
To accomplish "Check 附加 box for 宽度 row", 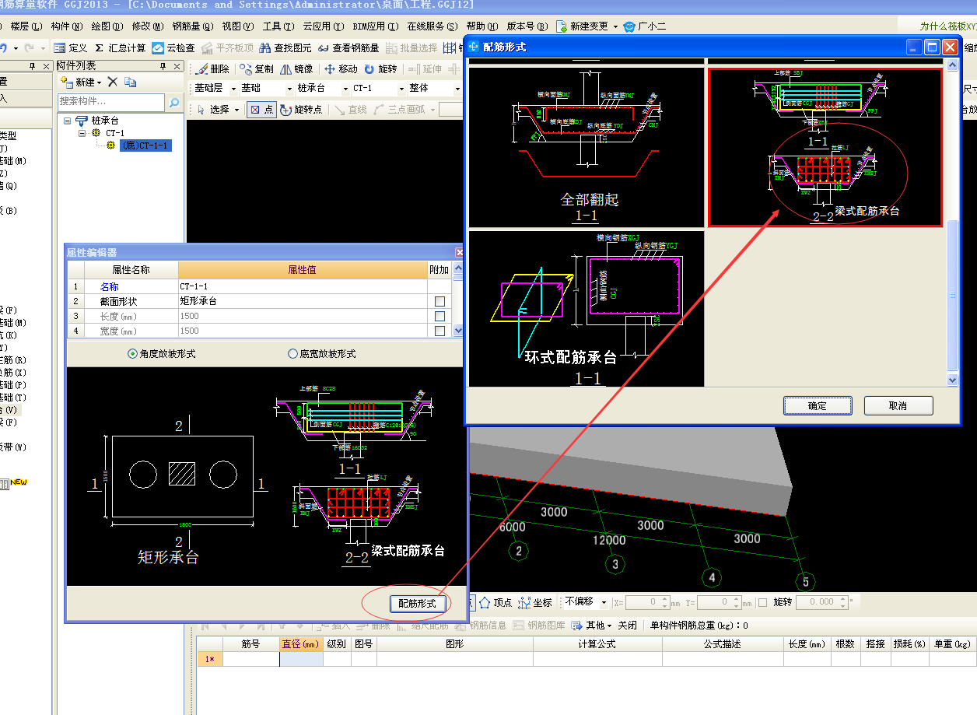I will coord(439,331).
